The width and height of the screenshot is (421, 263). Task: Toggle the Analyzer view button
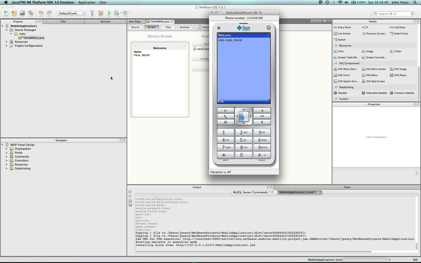(x=185, y=27)
